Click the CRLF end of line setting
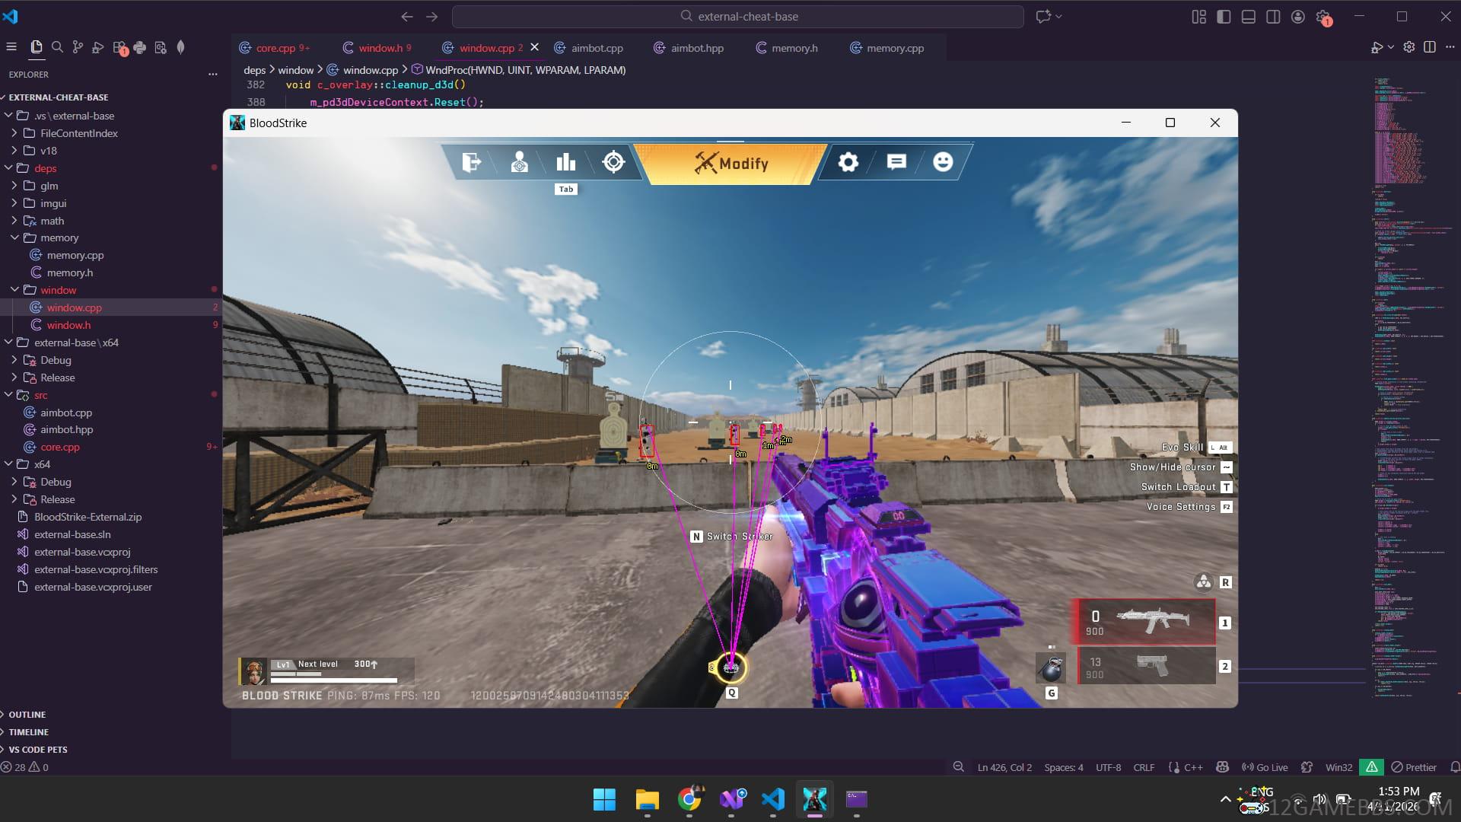The image size is (1461, 822). click(1144, 767)
